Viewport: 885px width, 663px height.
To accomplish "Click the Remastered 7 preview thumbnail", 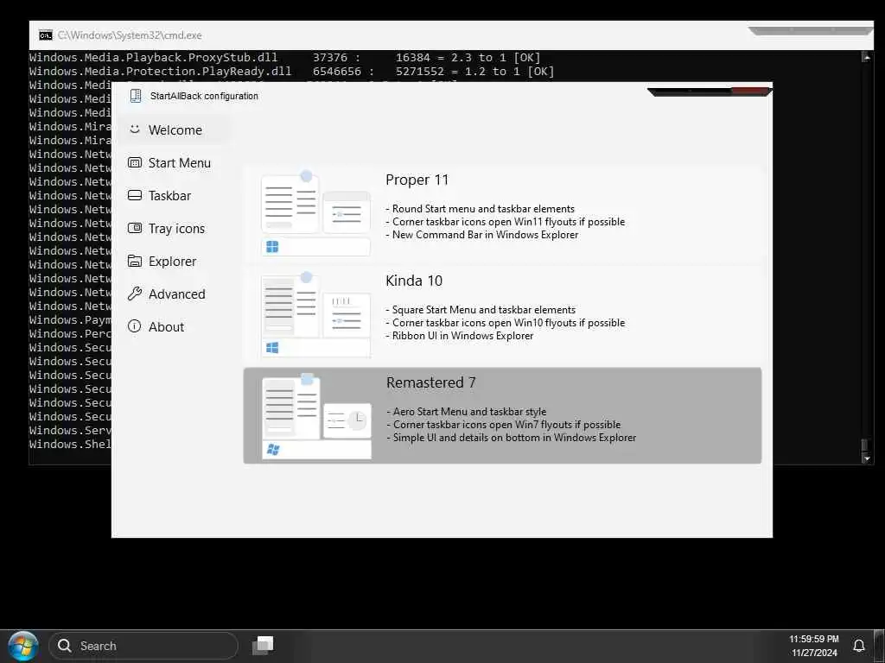I will [x=316, y=416].
